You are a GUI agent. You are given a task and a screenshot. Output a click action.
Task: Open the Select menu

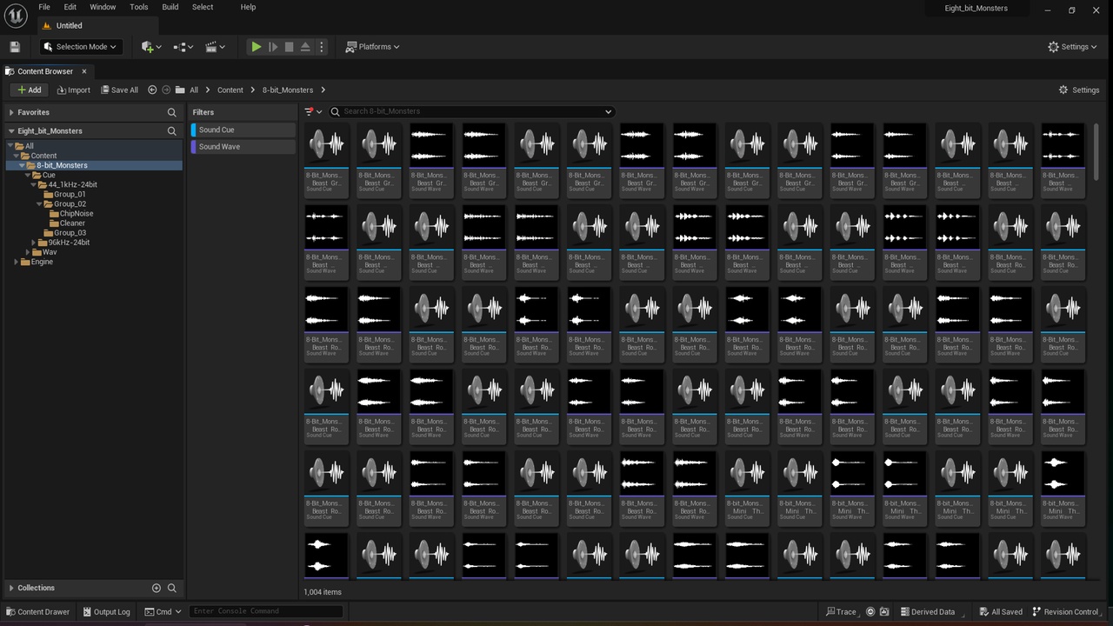click(203, 7)
